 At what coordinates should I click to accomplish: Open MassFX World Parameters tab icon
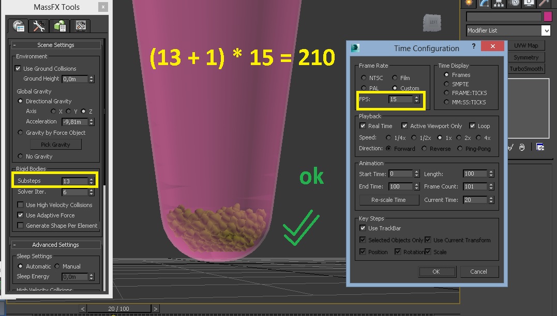[x=18, y=26]
